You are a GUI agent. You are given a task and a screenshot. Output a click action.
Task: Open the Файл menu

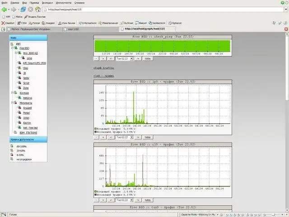(4, 3)
